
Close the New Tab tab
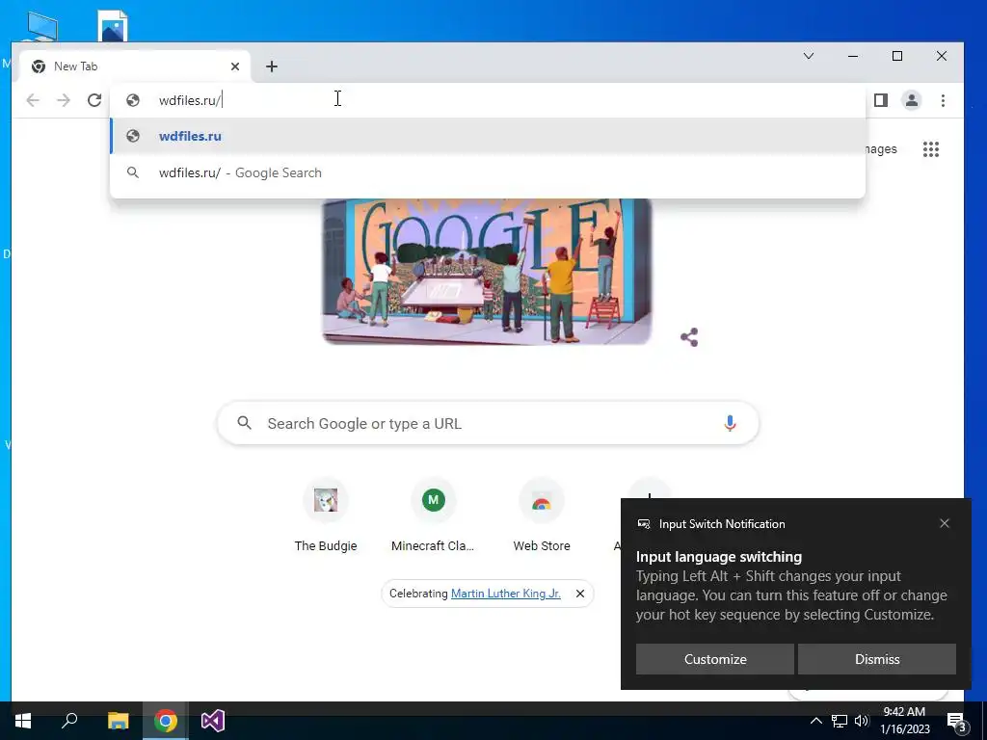[x=235, y=66]
